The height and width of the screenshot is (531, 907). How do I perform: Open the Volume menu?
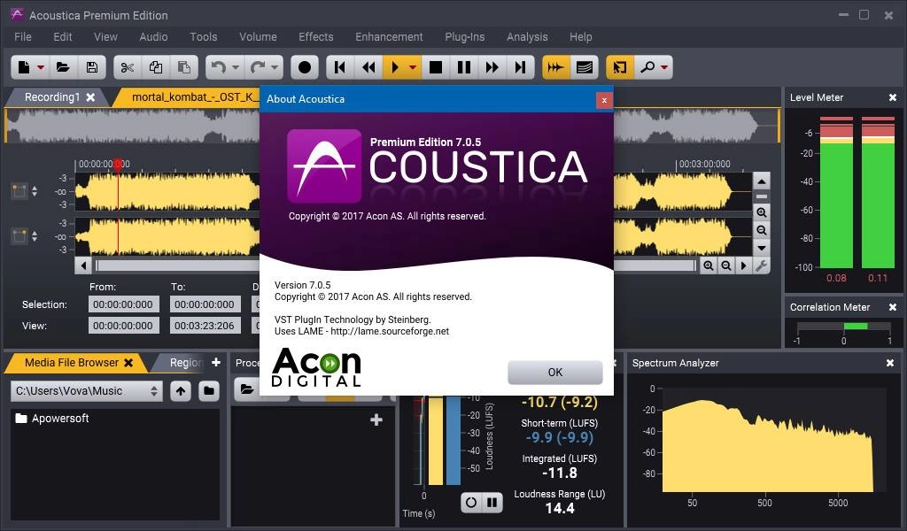tap(258, 37)
